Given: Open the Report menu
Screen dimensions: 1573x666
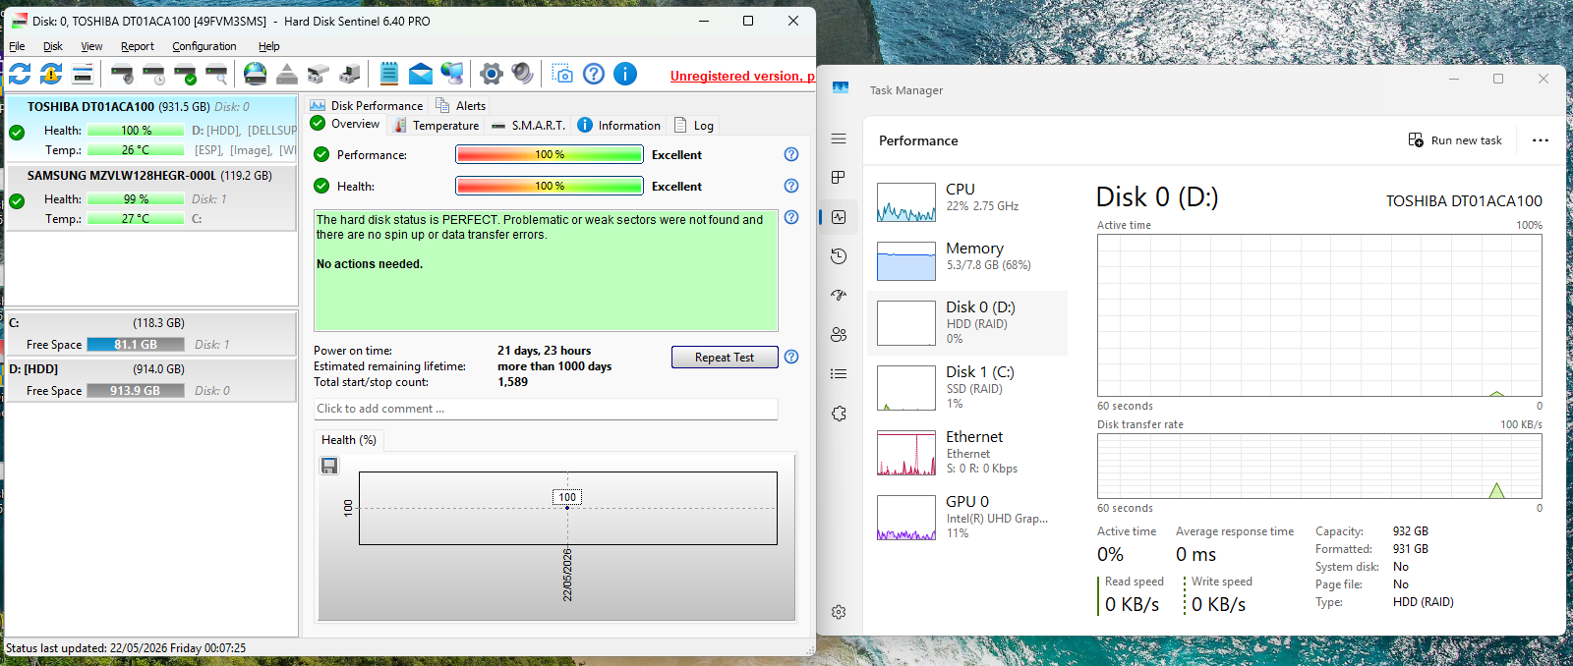Looking at the screenshot, I should pyautogui.click(x=138, y=46).
